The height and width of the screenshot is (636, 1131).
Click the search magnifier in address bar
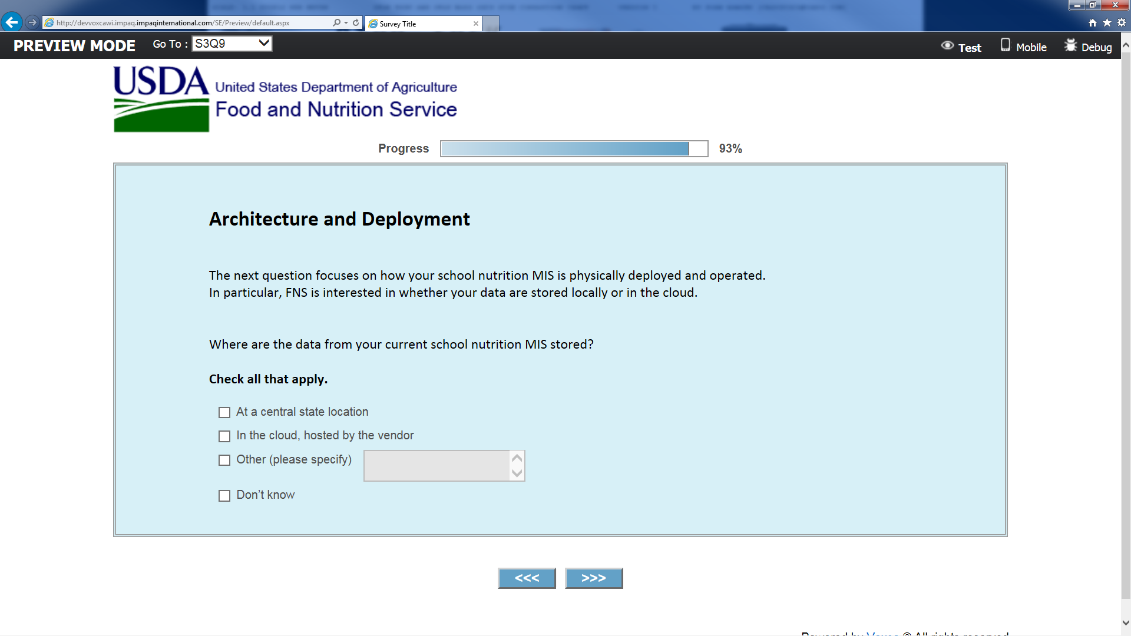(x=336, y=23)
